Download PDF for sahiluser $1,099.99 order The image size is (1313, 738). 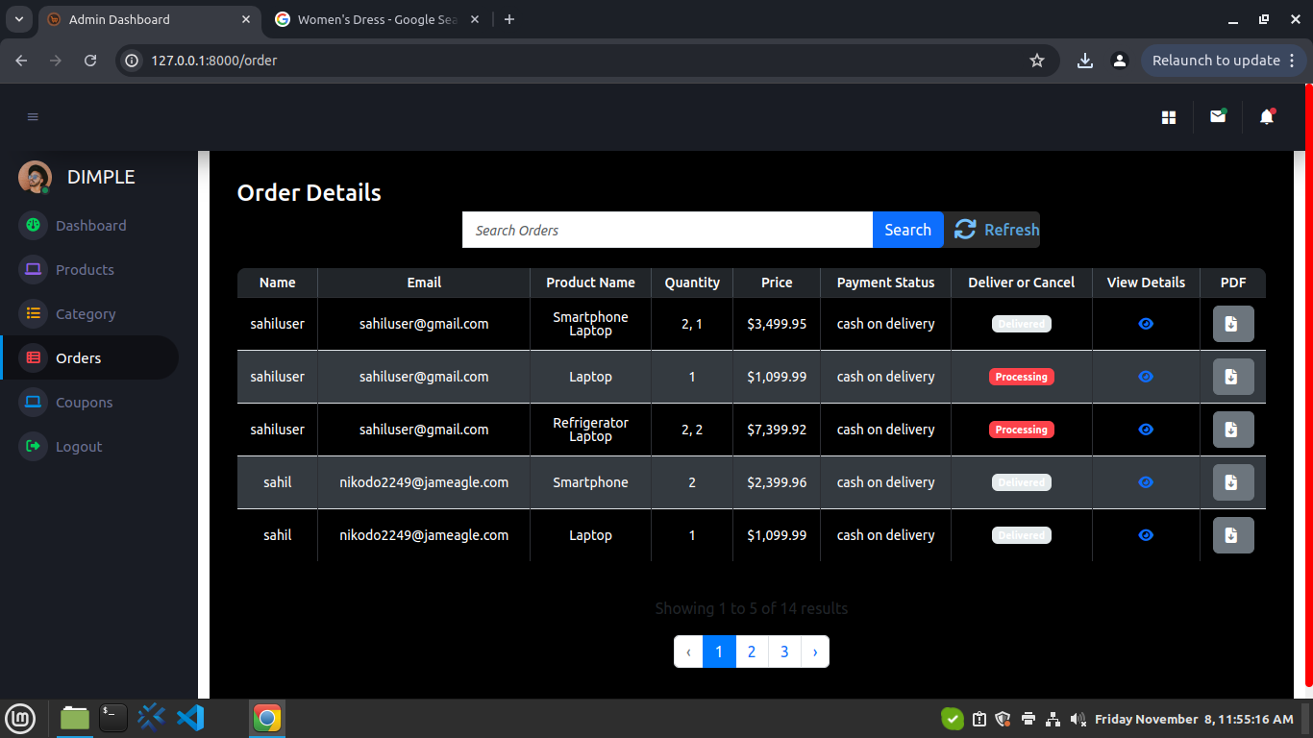pyautogui.click(x=1233, y=377)
